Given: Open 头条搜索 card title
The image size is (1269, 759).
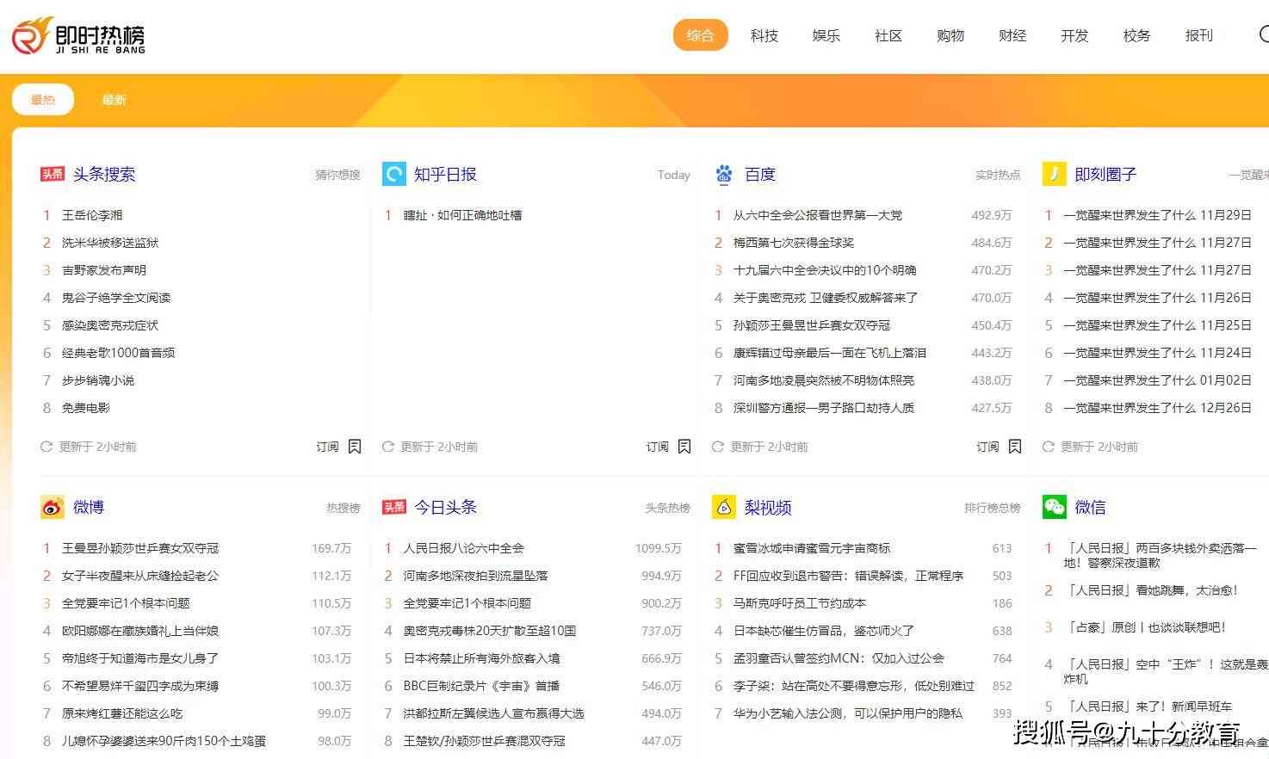Looking at the screenshot, I should (x=104, y=174).
